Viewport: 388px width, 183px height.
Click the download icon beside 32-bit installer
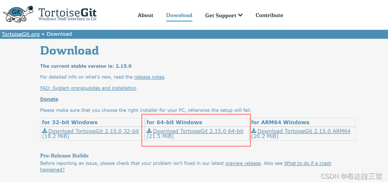click(45, 131)
